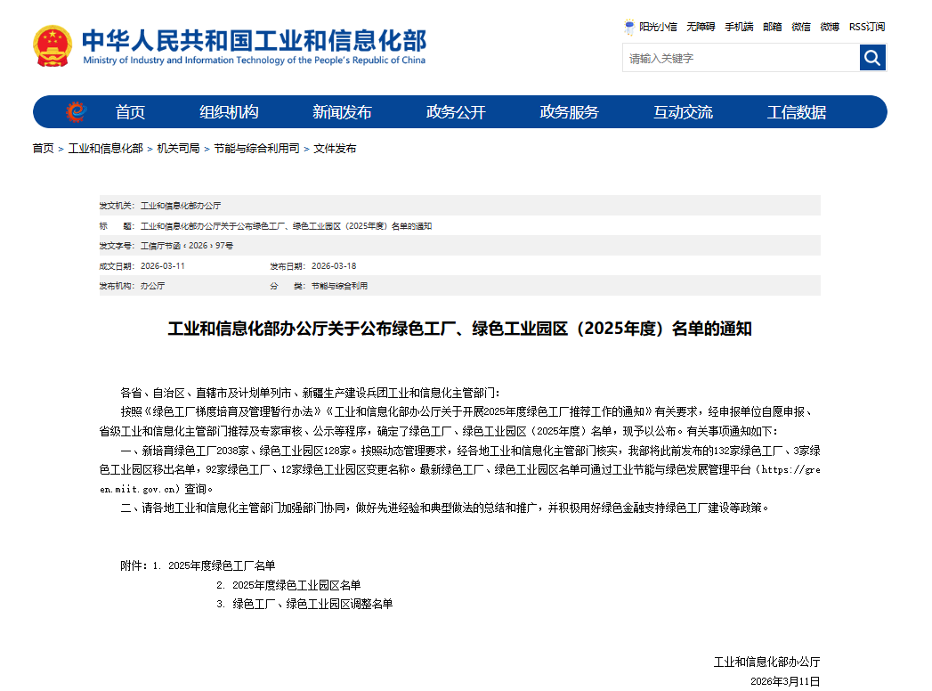Open attachment 2025年度绿色工厂名单
The image size is (932, 691).
(222, 565)
